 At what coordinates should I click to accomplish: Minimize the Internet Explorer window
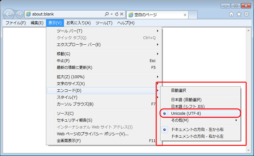coord(225,6)
